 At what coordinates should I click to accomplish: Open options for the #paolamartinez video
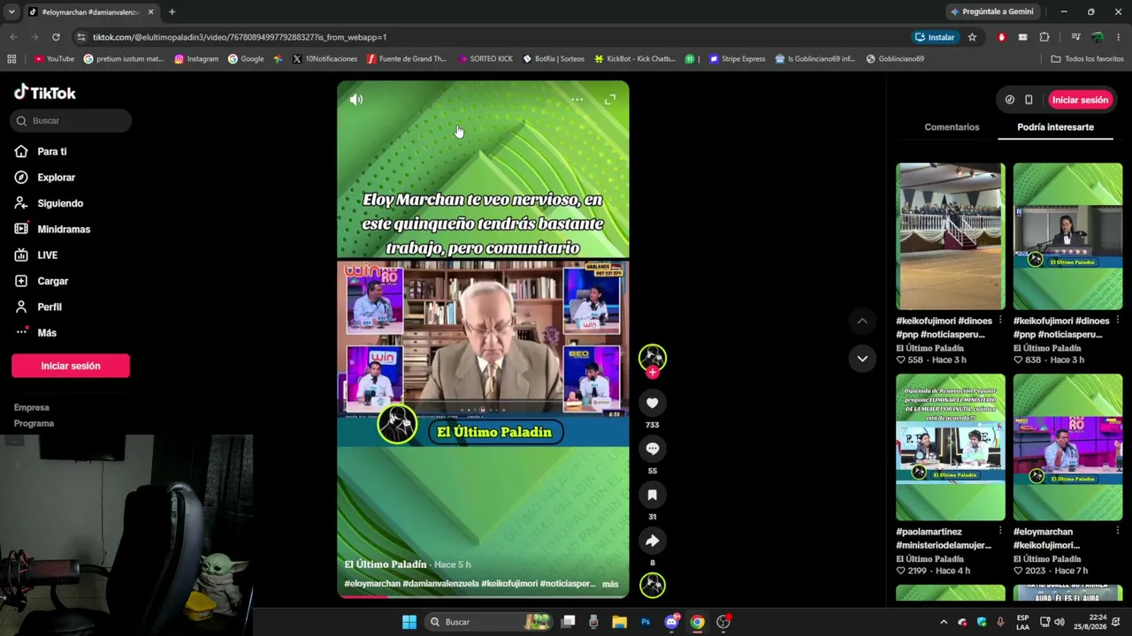tap(1000, 532)
